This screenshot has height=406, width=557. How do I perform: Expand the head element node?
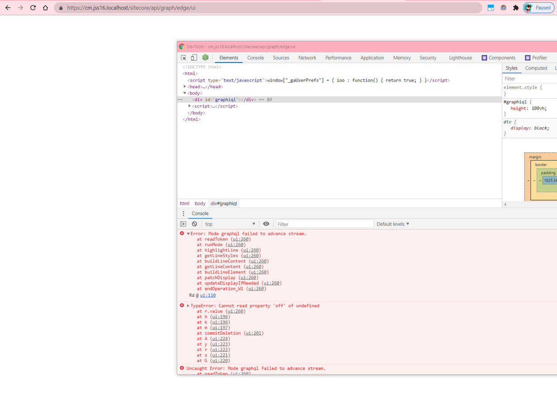pyautogui.click(x=185, y=86)
